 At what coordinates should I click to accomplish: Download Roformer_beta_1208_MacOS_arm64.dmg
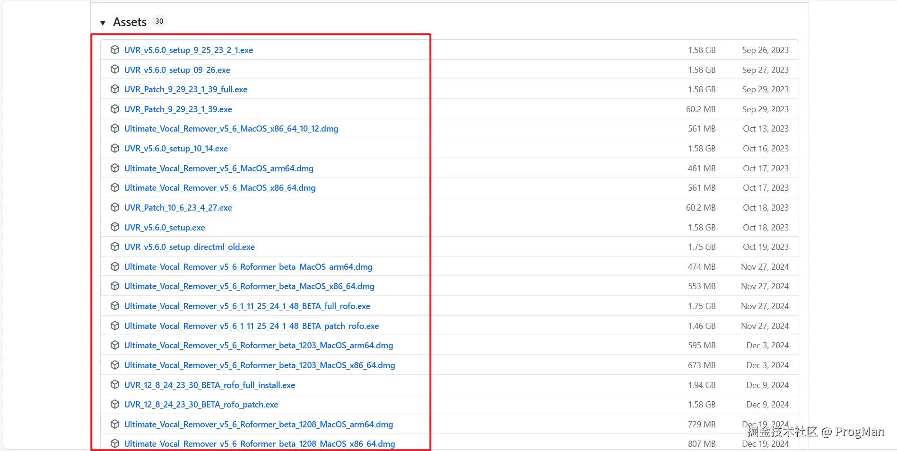click(259, 424)
